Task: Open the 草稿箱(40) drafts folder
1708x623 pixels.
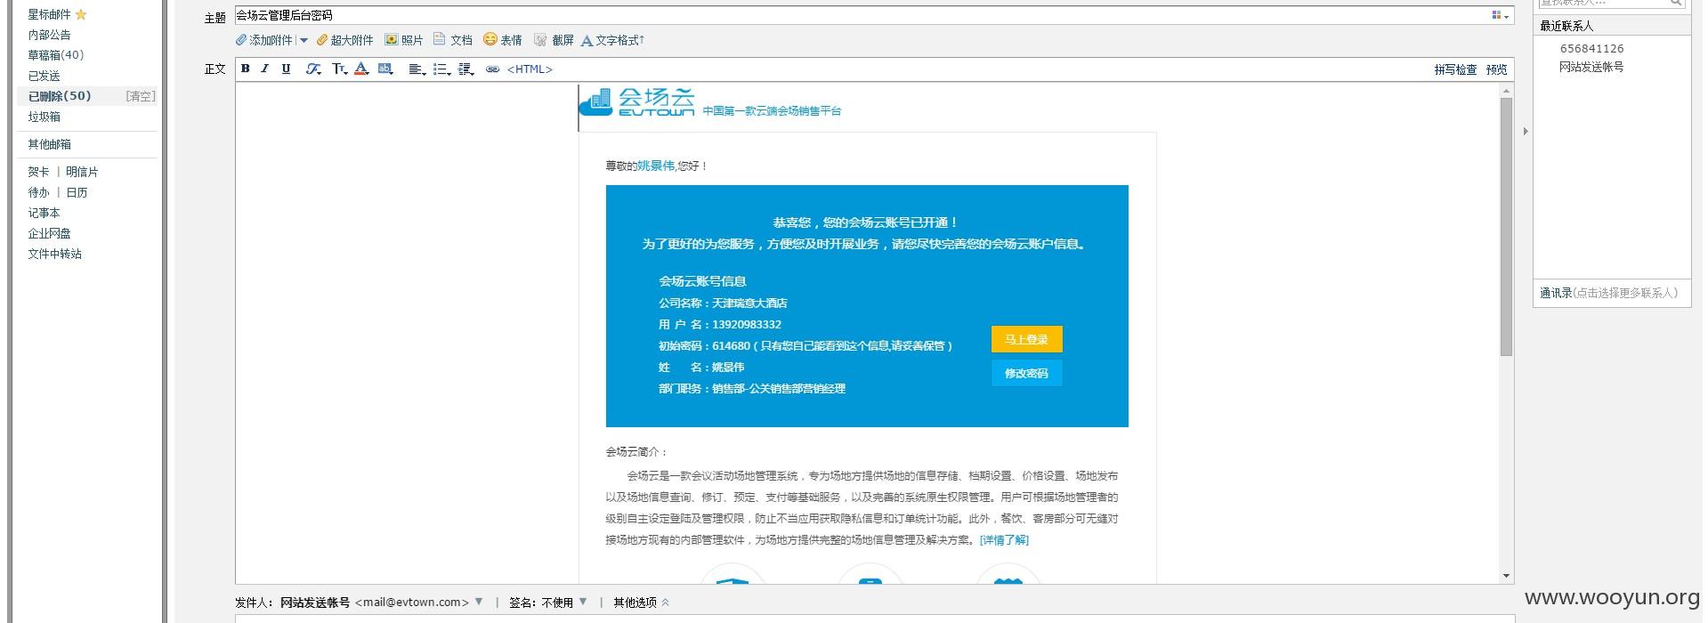Action: 55,55
